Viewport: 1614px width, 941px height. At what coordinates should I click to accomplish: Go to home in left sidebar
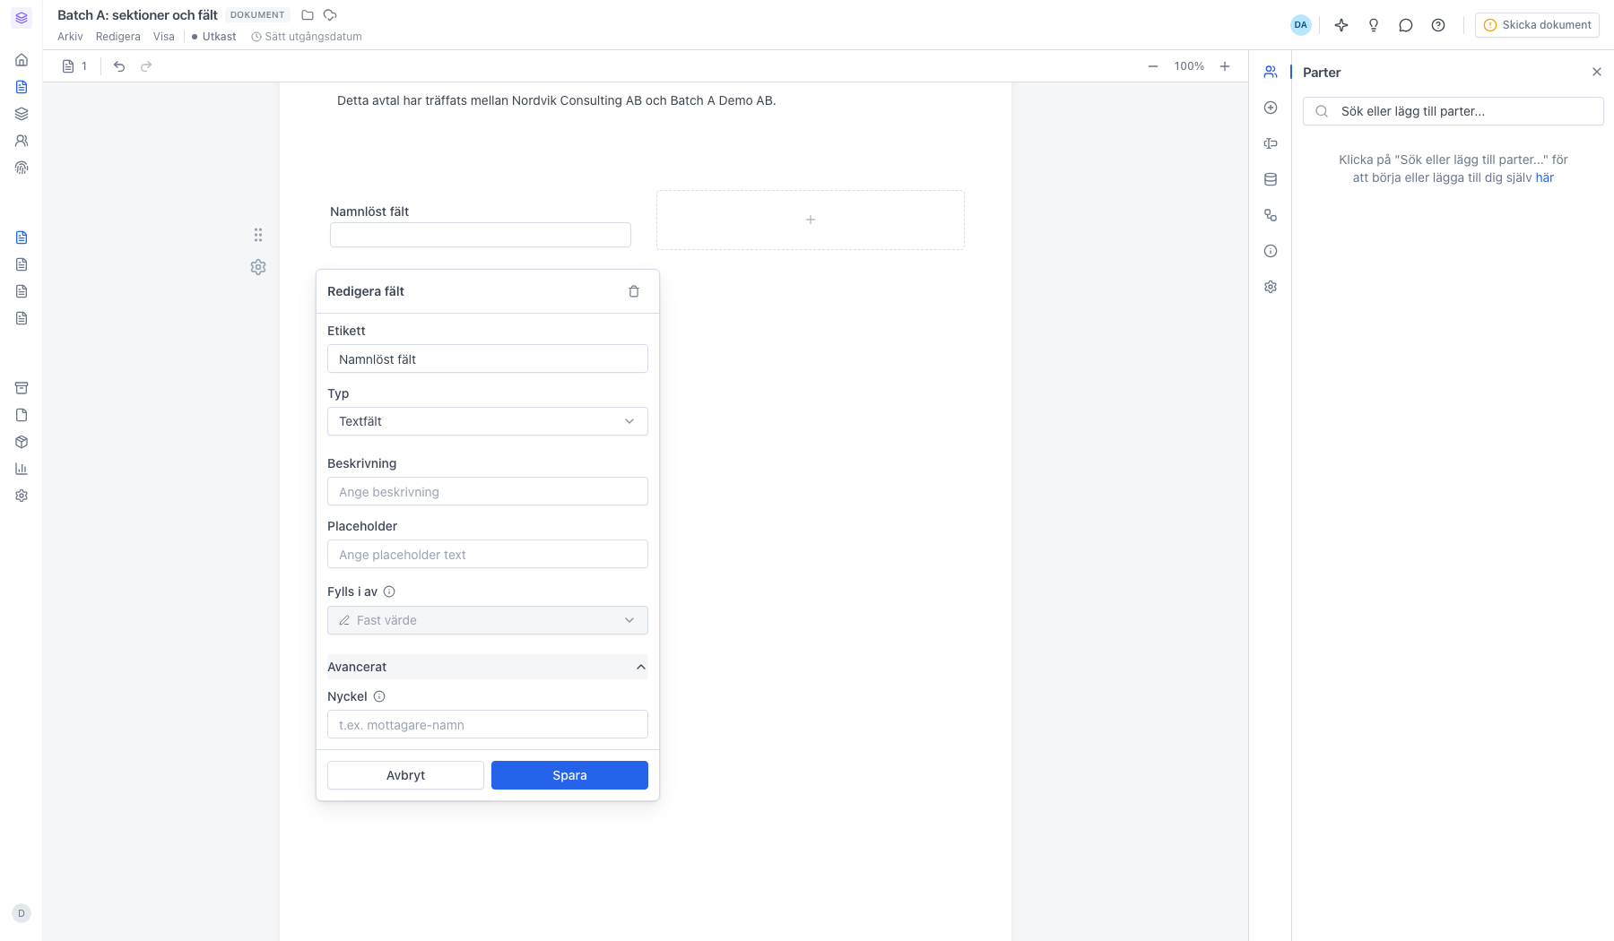coord(22,60)
